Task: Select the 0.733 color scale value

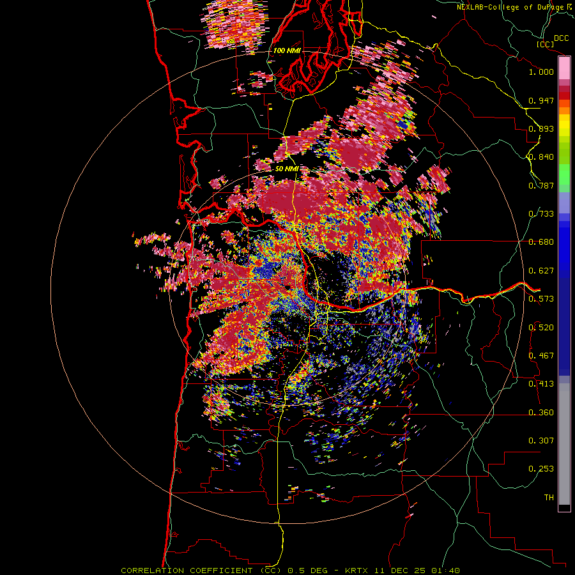Action: click(x=541, y=214)
